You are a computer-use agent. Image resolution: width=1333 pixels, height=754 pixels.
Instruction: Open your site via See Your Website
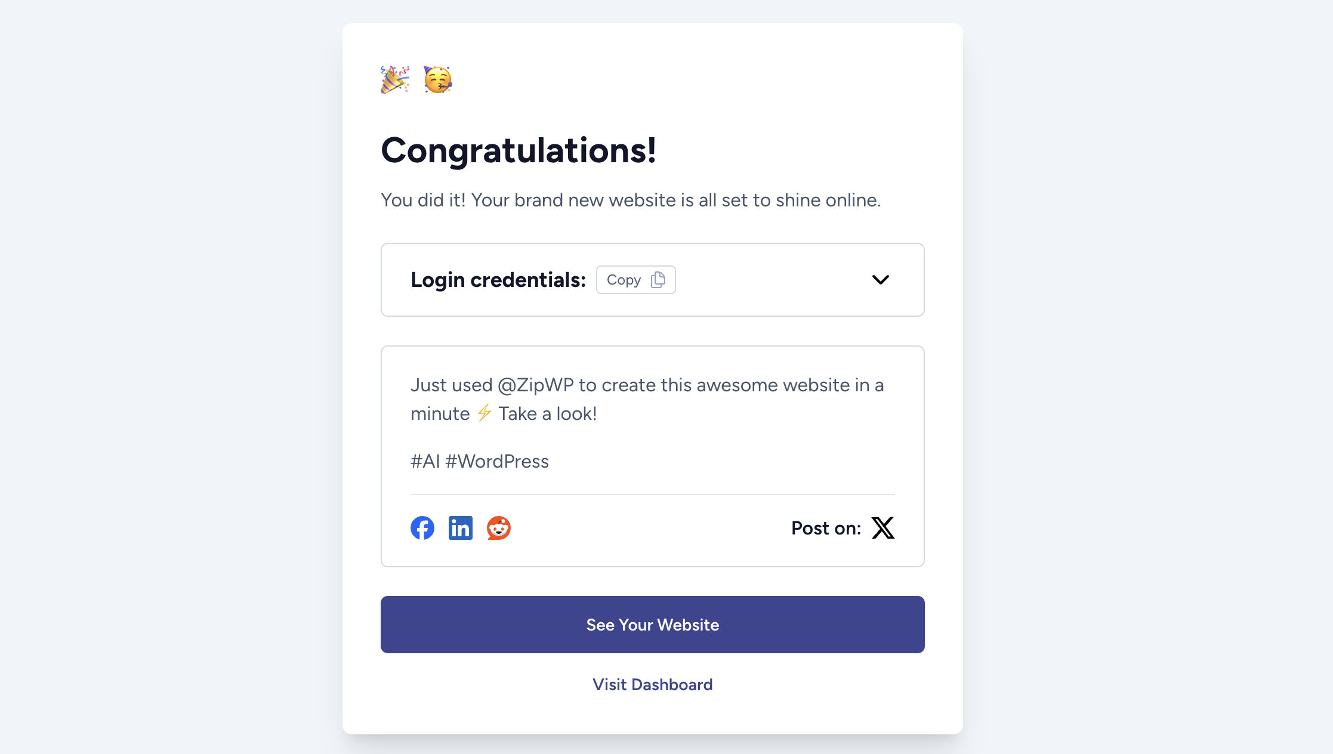(x=653, y=625)
